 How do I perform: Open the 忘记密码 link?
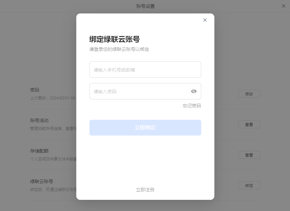(x=192, y=106)
